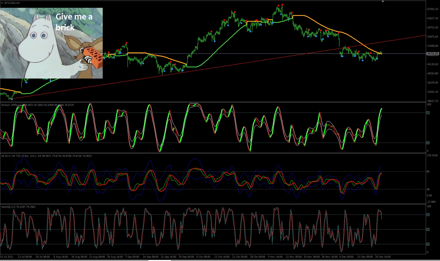The width and height of the screenshot is (440, 261).
Task: Click the 0.00 scale value in TDI panel
Action: 429,196
